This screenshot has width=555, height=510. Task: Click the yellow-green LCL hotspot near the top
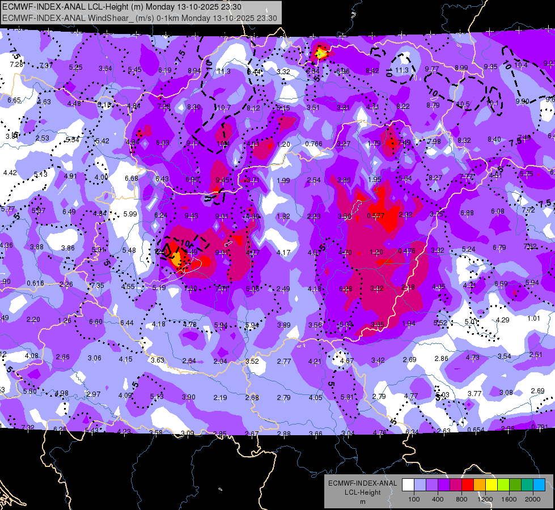320,53
